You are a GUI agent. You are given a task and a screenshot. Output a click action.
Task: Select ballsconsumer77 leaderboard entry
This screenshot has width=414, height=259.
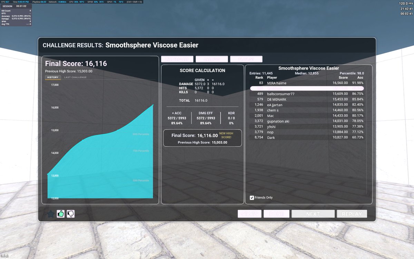(x=307, y=94)
